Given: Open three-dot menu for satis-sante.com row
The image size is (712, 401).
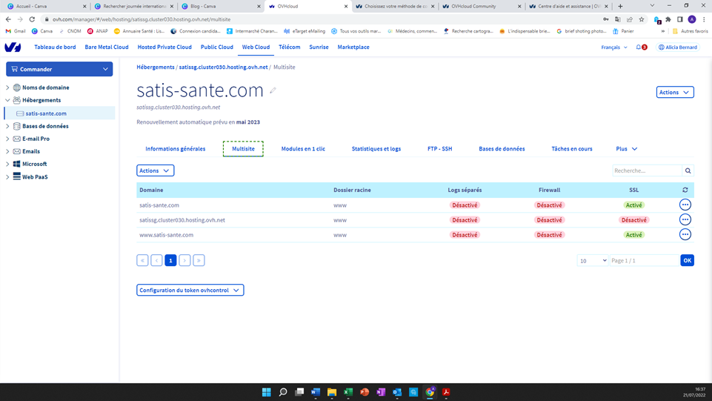Looking at the screenshot, I should pyautogui.click(x=685, y=205).
